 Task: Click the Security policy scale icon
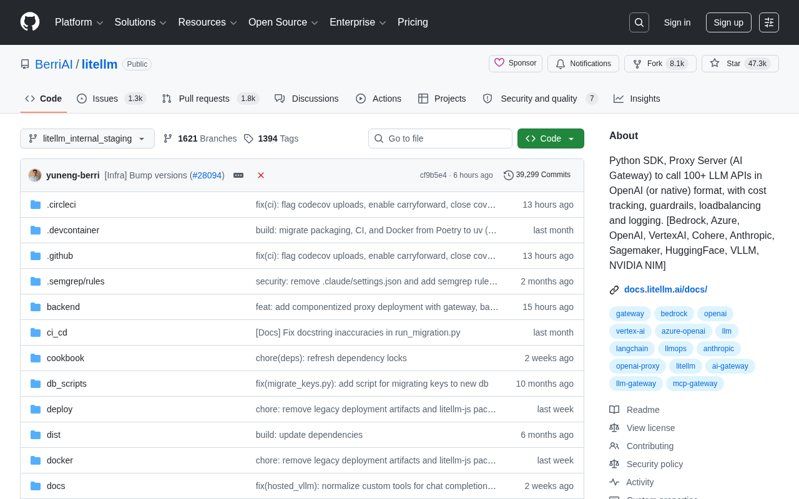[x=614, y=464]
